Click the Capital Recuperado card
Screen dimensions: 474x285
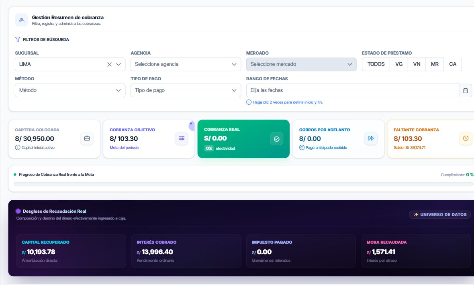[71, 251]
